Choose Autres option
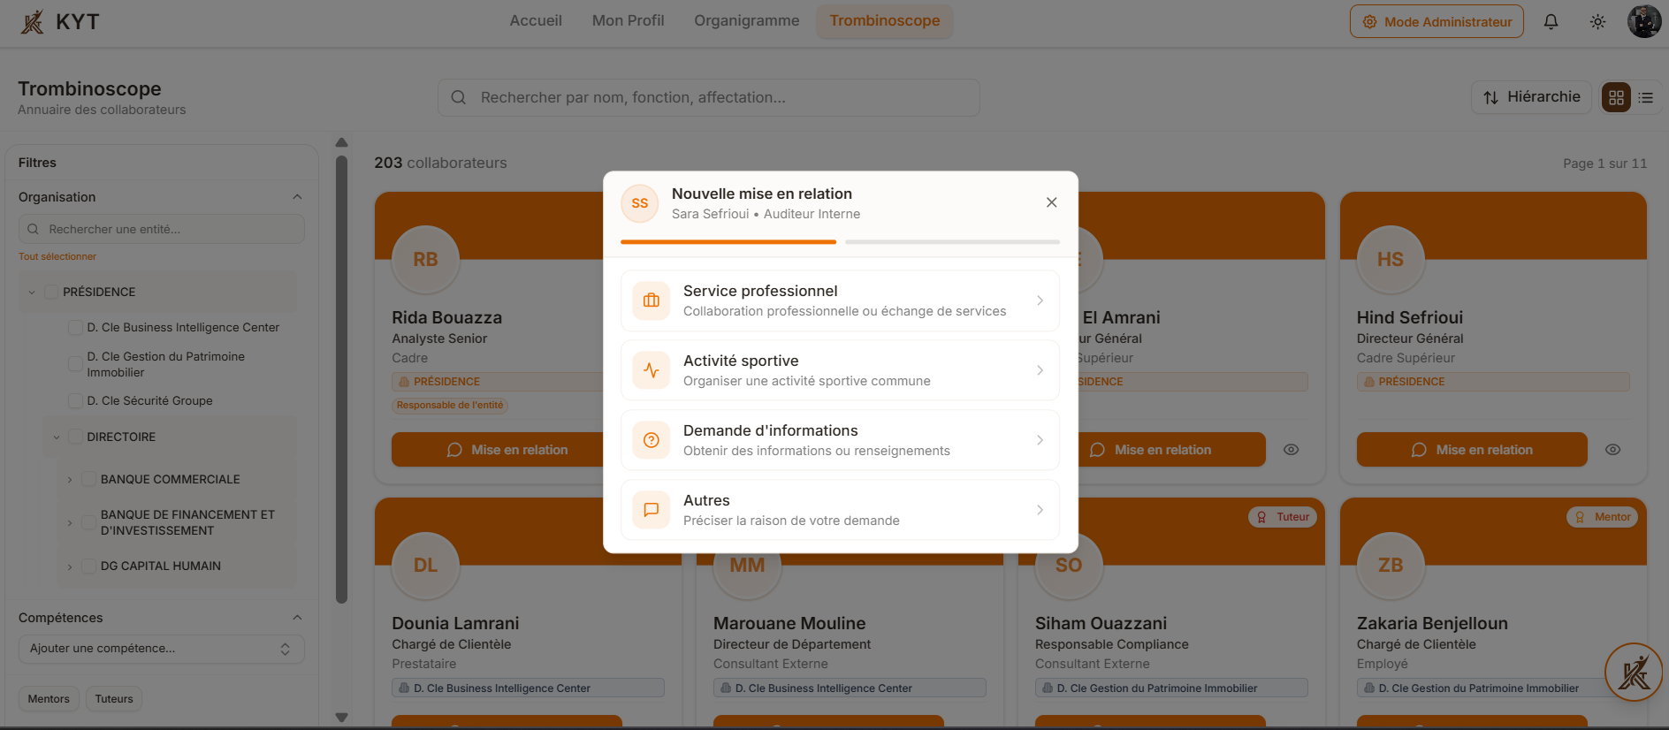This screenshot has height=730, width=1669. (840, 510)
